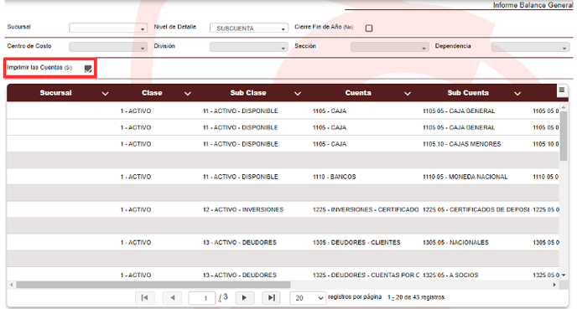This screenshot has height=309, width=577.
Task: Select cell 1225 05 - CERTIFICADOS DE DEPOSI
Action: [476, 210]
